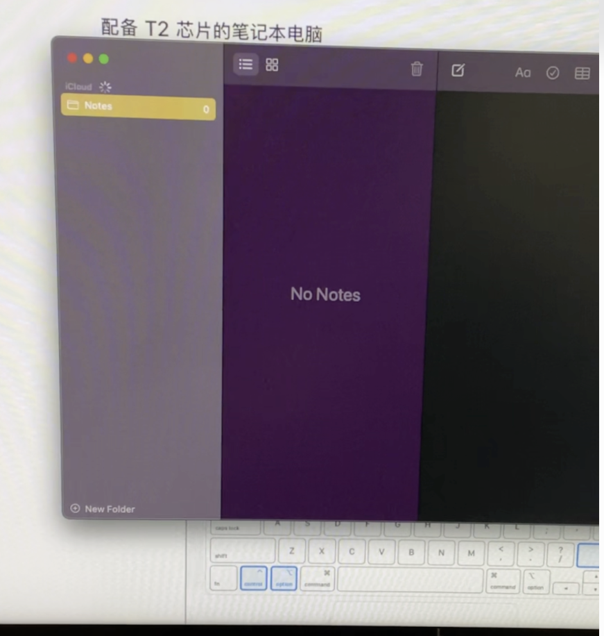604x636 pixels.
Task: Click the plus icon beside New Folder
Action: [75, 508]
